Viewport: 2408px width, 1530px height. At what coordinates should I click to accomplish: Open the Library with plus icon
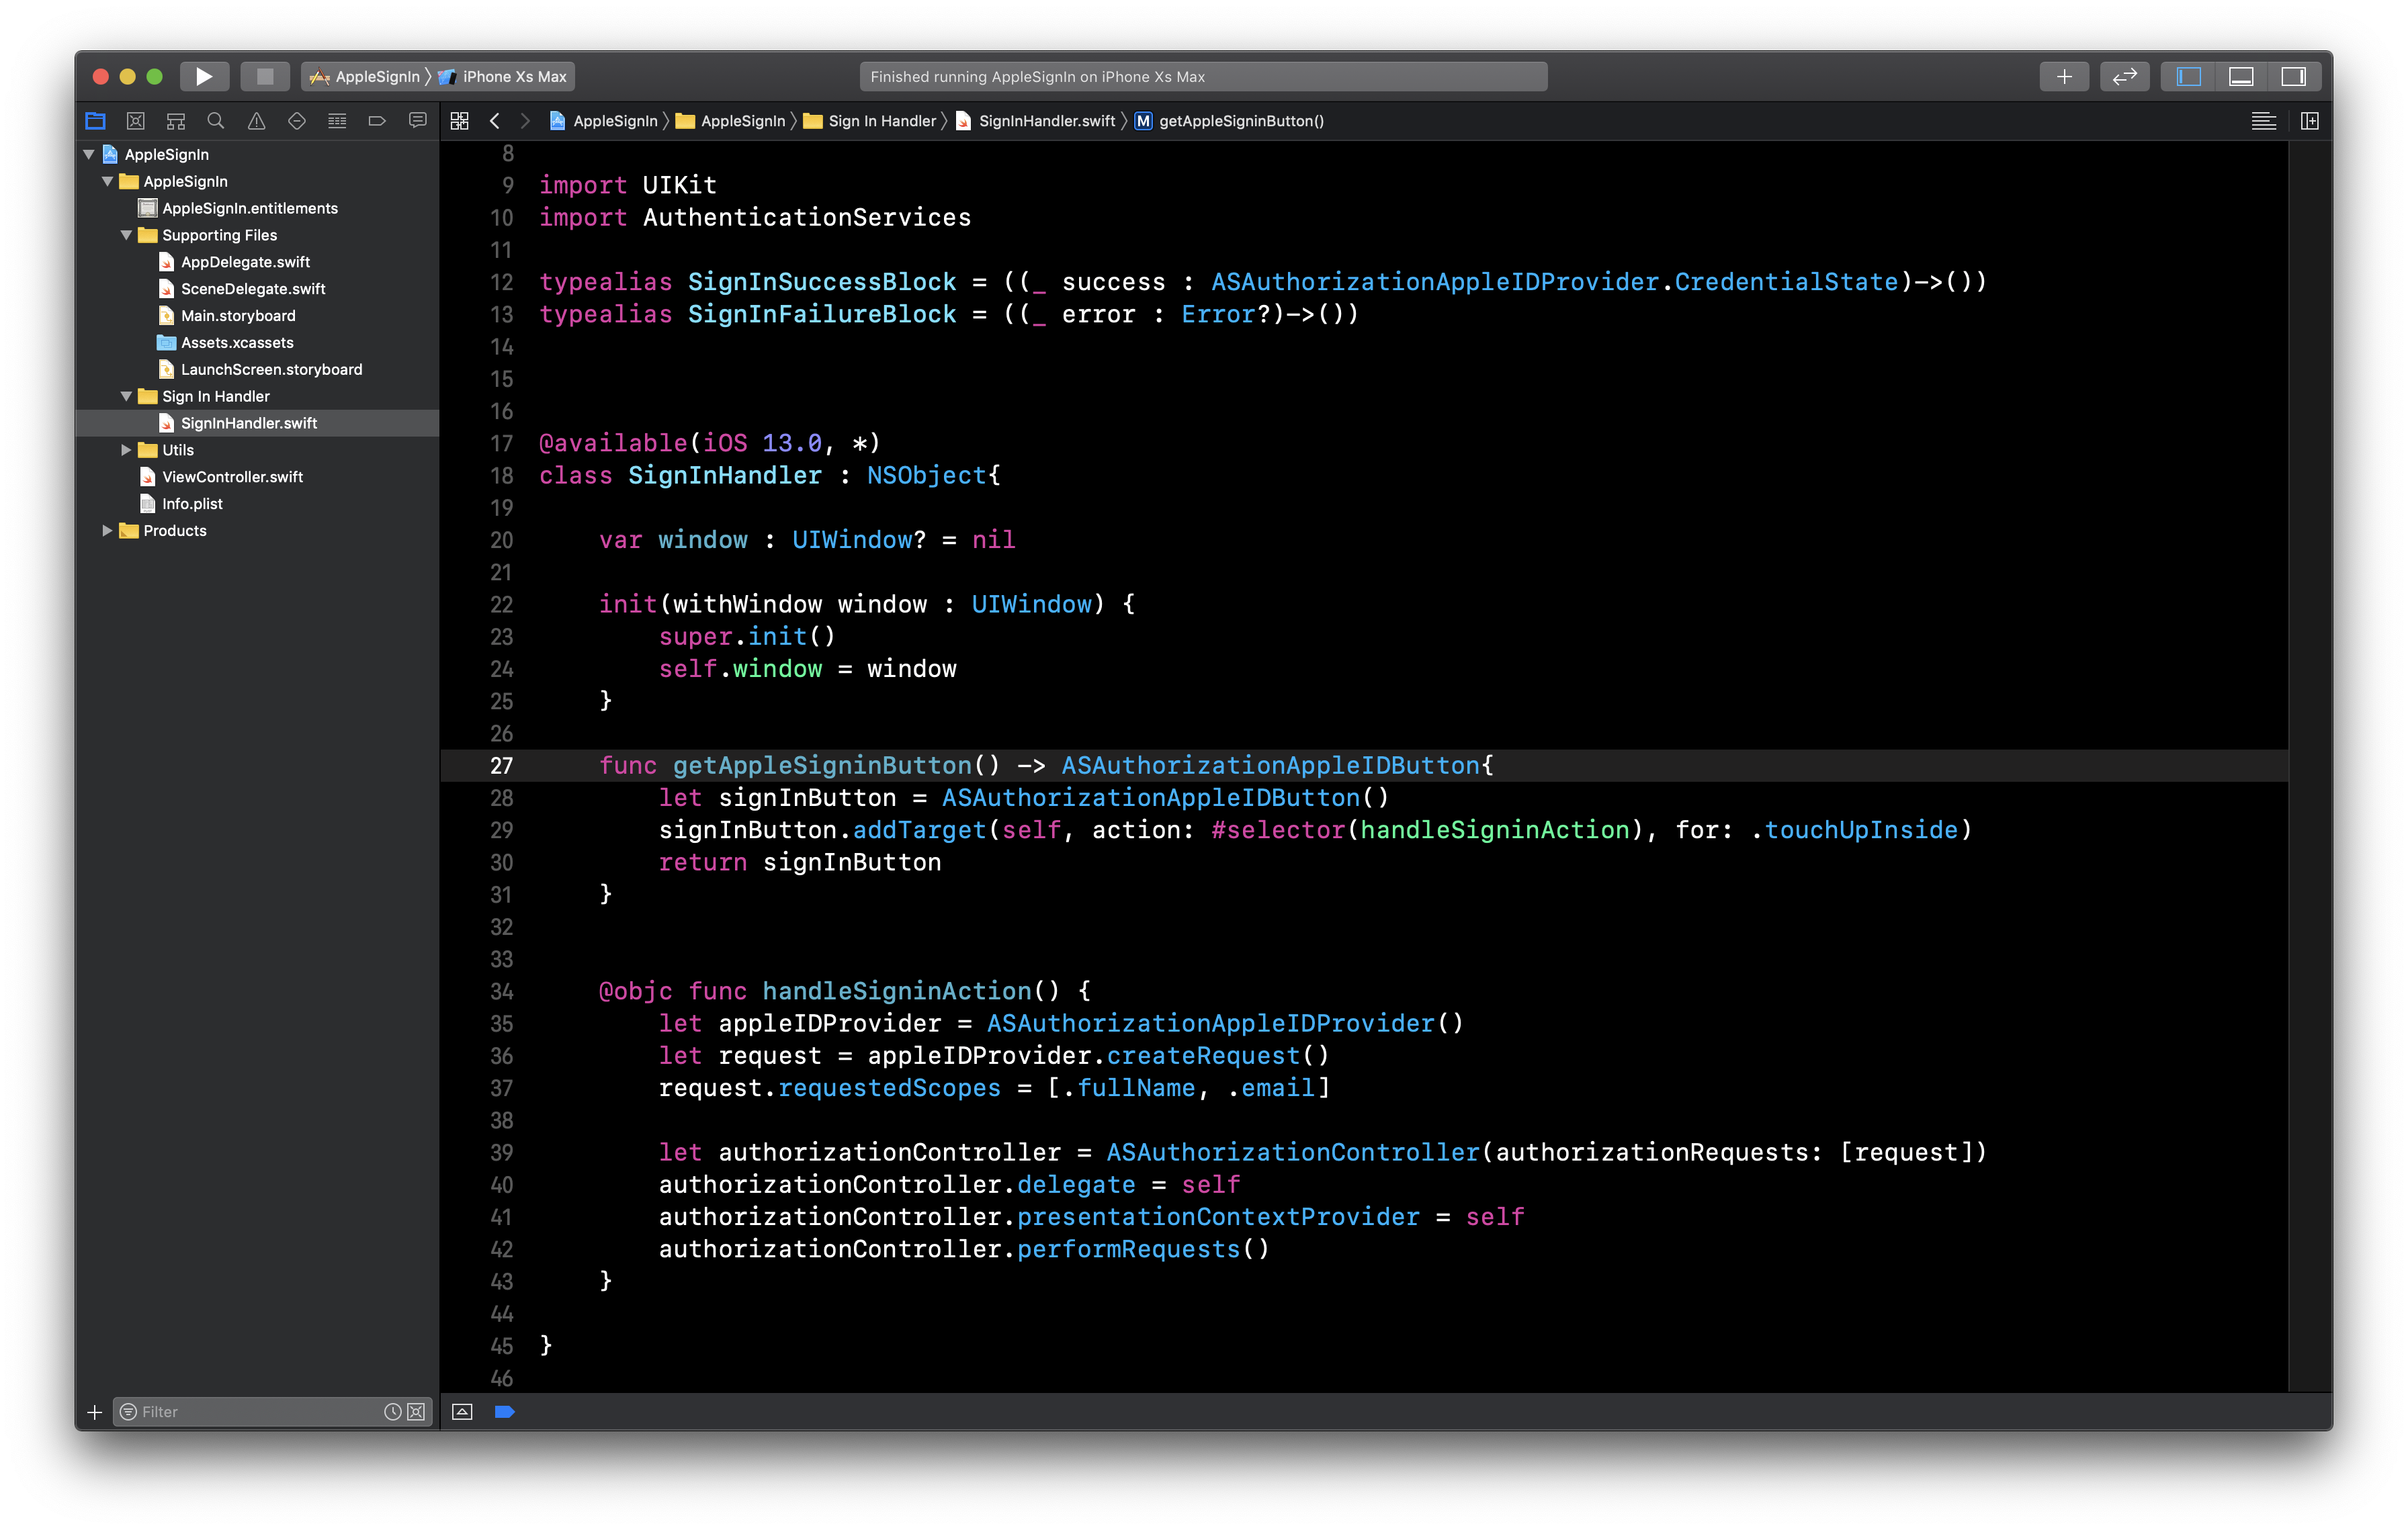[2064, 76]
